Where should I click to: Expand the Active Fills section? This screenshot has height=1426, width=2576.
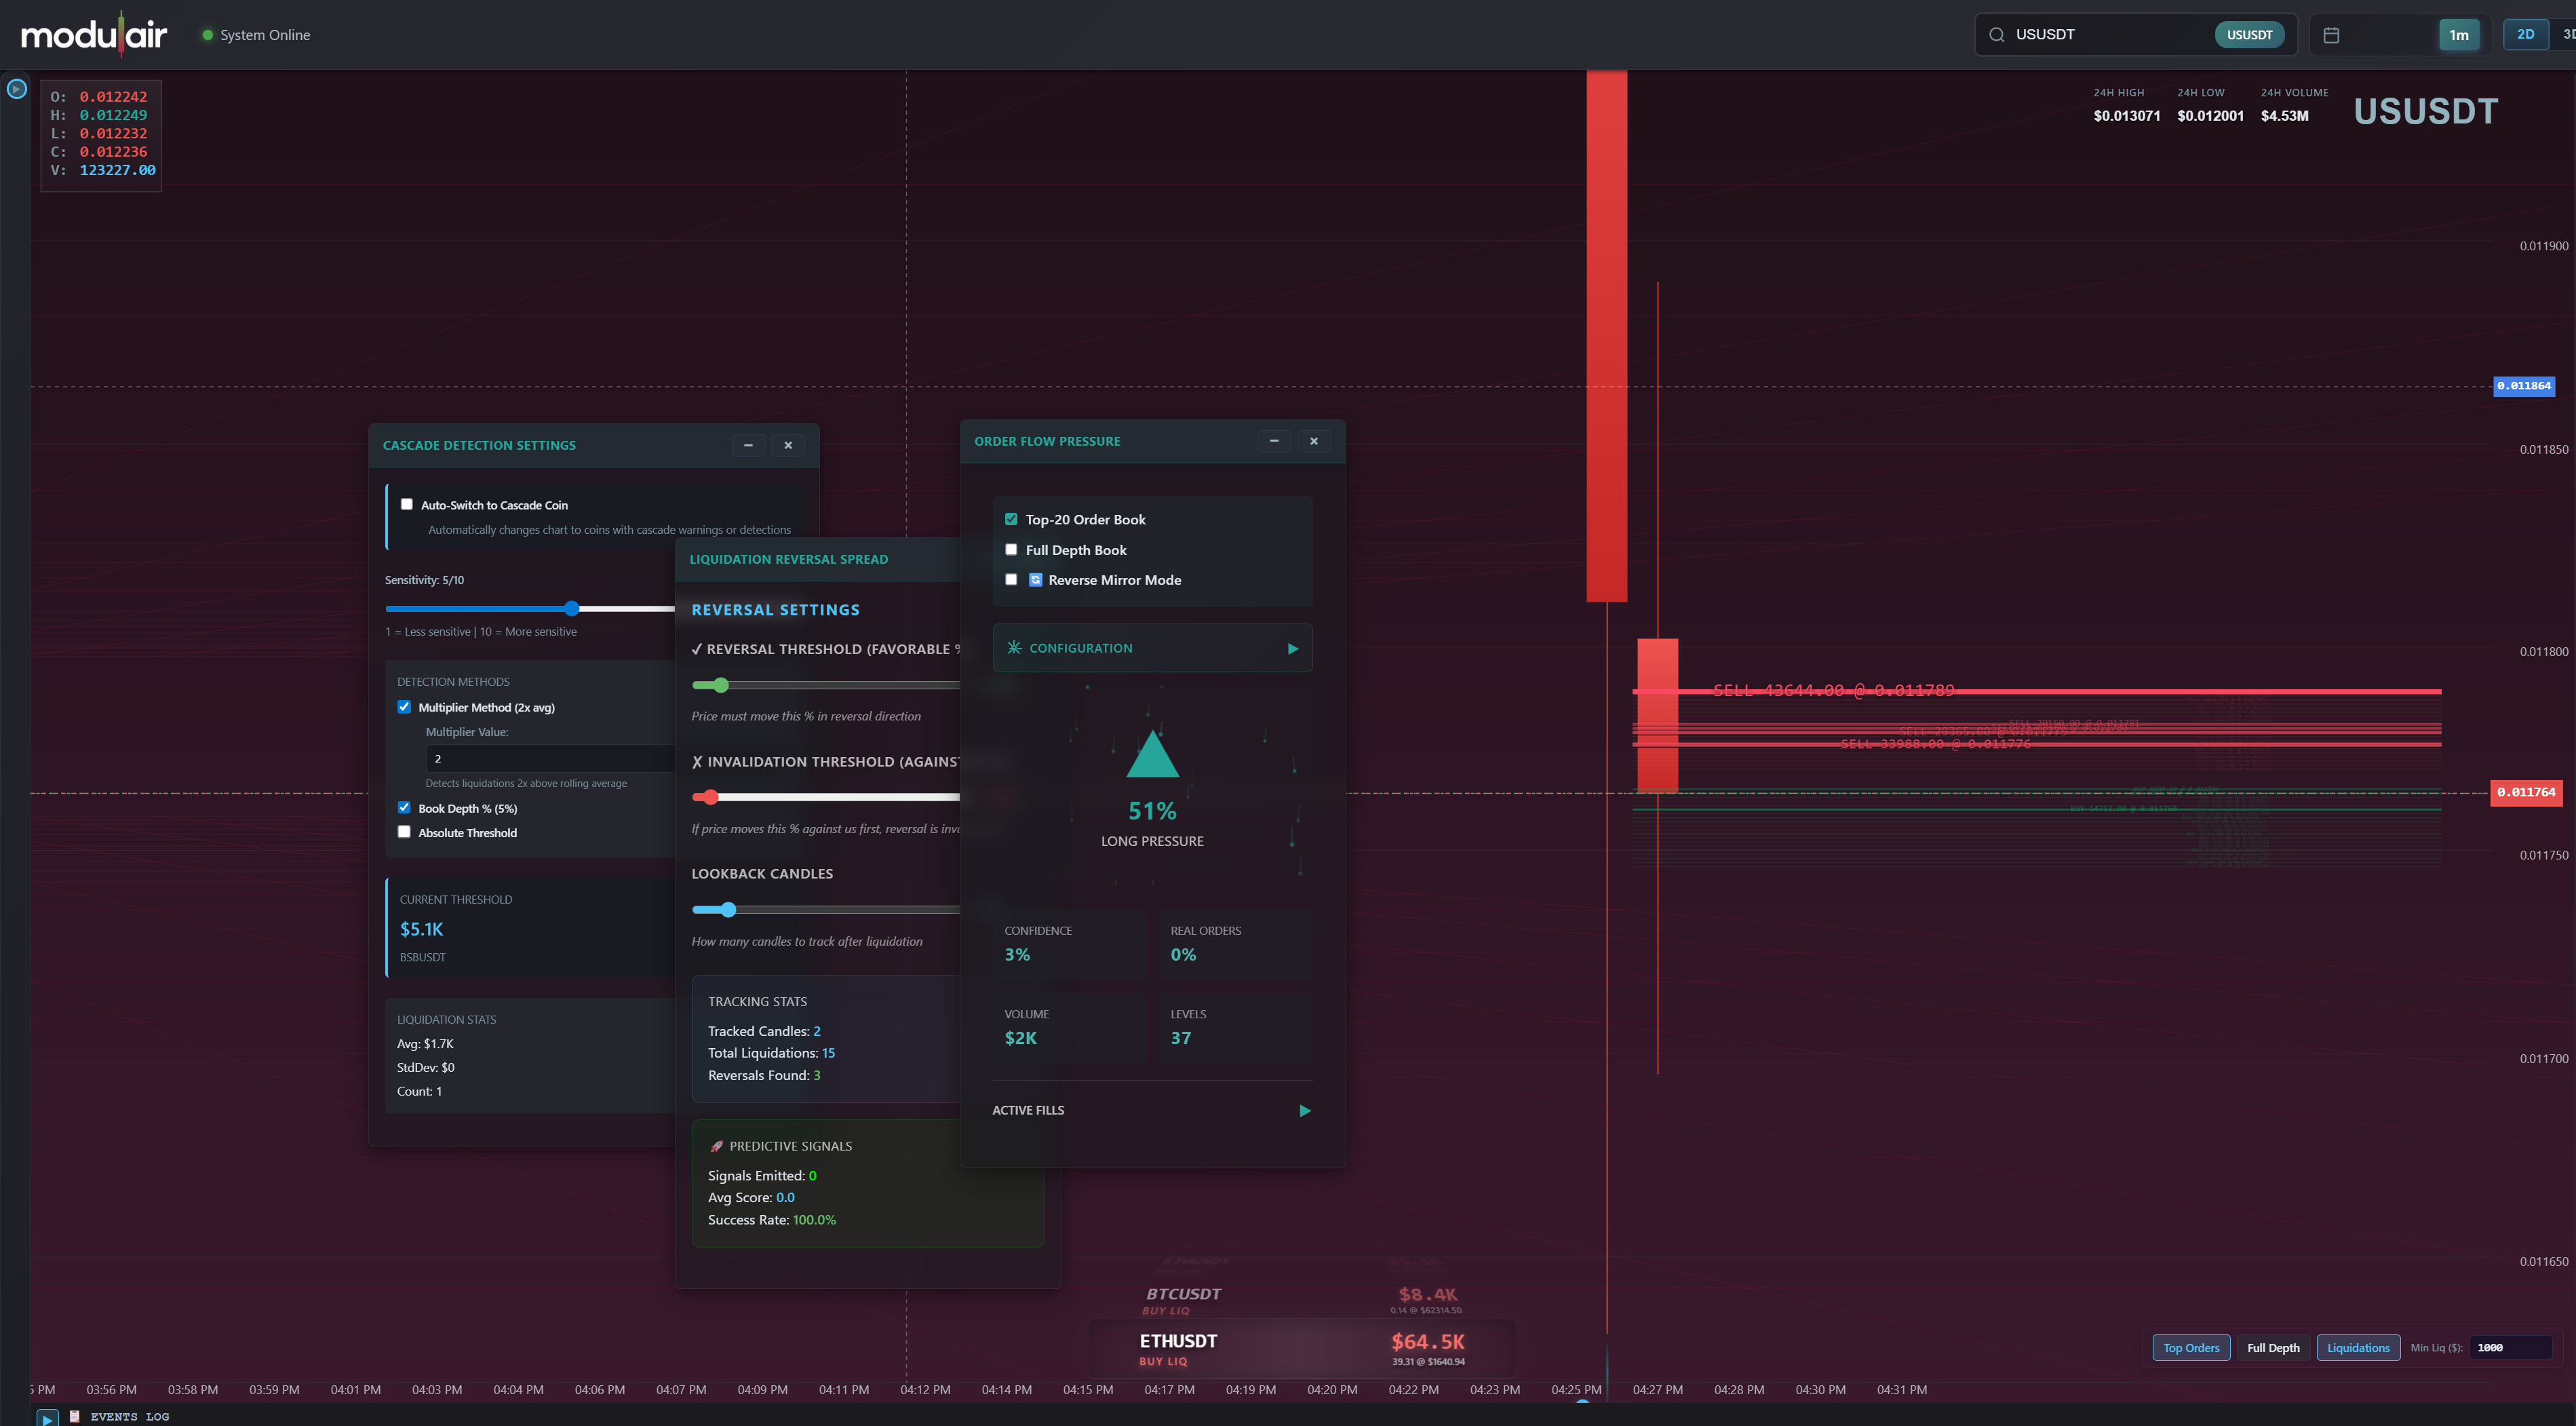[1152, 1110]
